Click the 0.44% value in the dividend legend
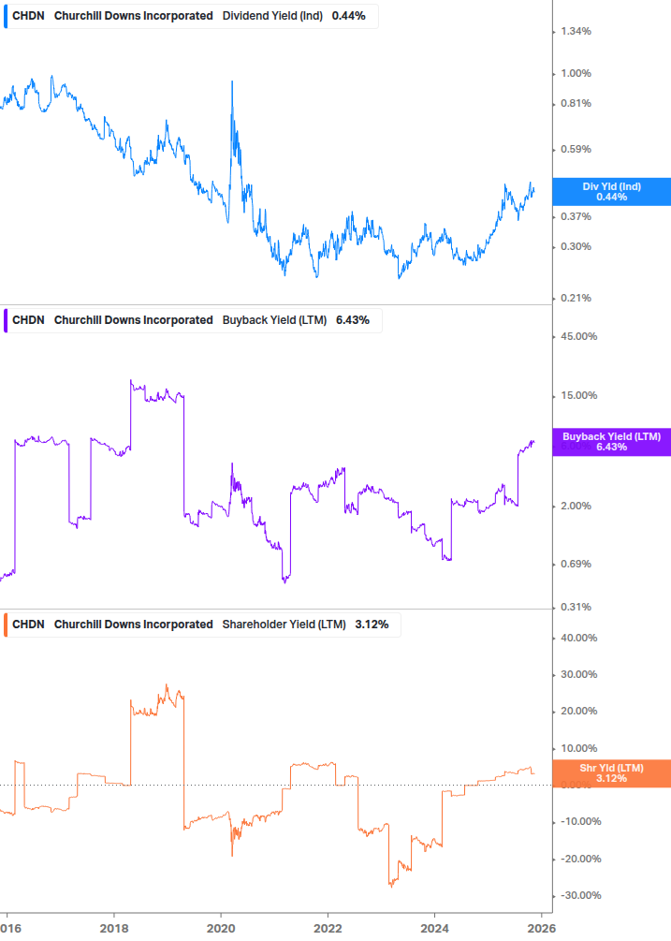The image size is (671, 941). [x=348, y=16]
